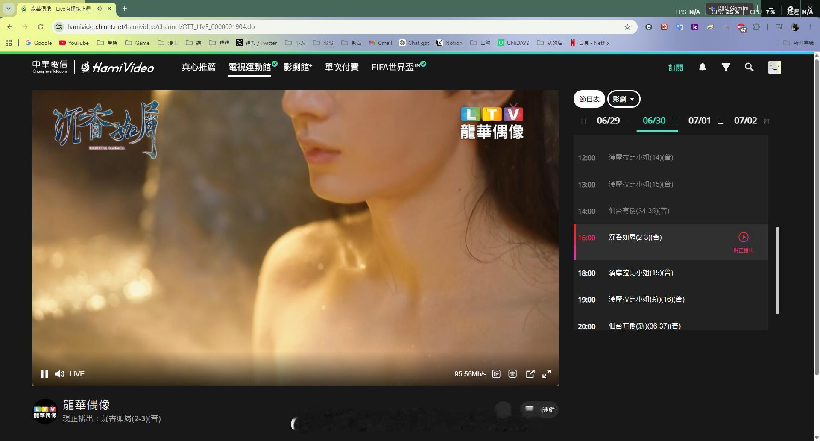820x441 pixels.
Task: Mute the video player volume
Action: 60,374
